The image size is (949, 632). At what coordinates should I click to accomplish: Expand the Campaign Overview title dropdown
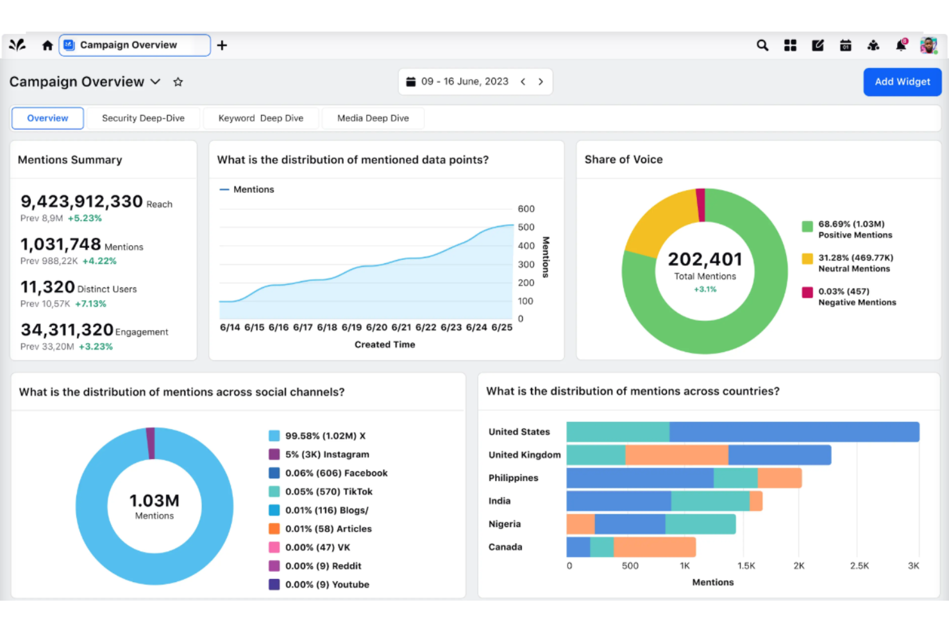pyautogui.click(x=155, y=82)
